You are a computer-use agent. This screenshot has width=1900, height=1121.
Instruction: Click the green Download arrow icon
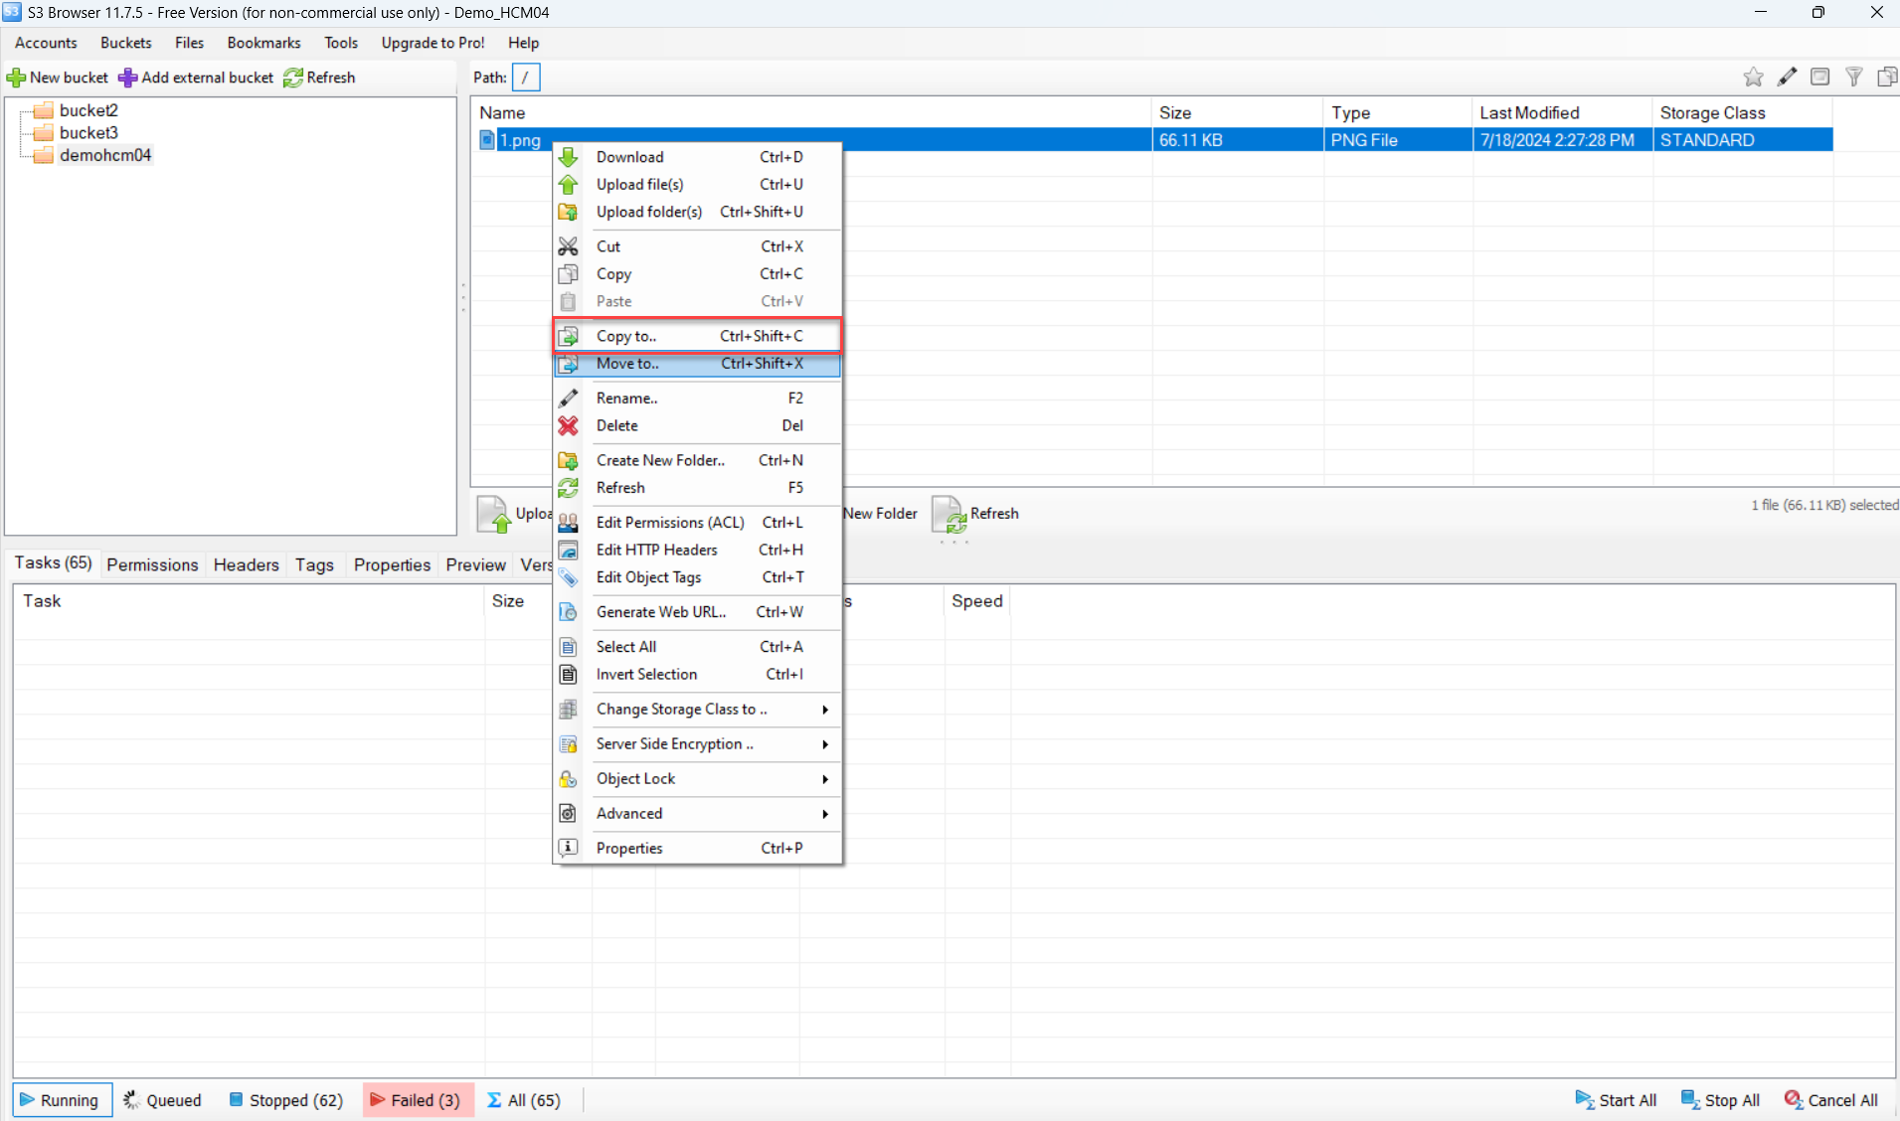tap(568, 157)
